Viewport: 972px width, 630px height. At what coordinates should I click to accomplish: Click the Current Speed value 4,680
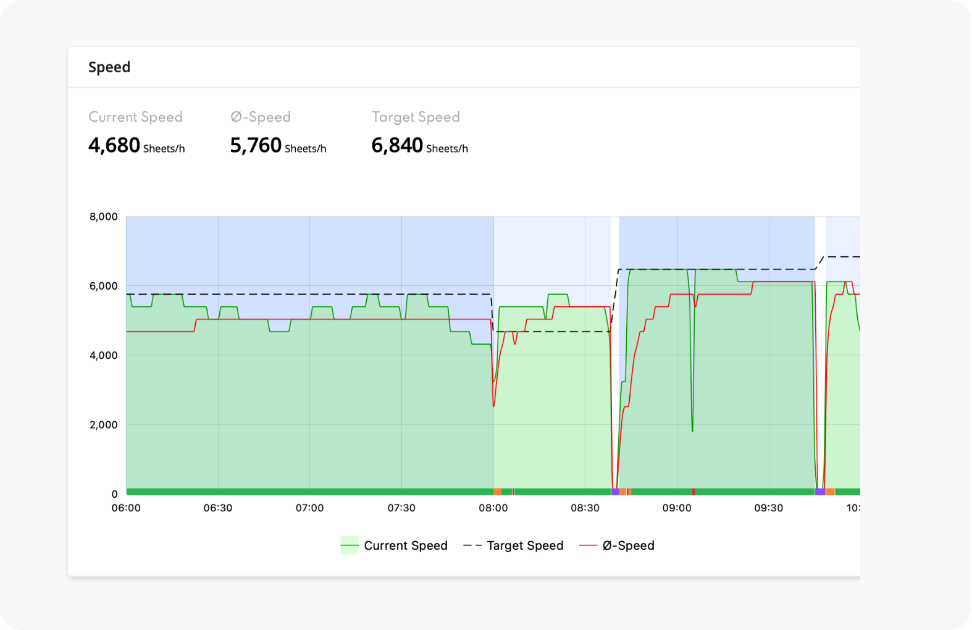[x=114, y=145]
